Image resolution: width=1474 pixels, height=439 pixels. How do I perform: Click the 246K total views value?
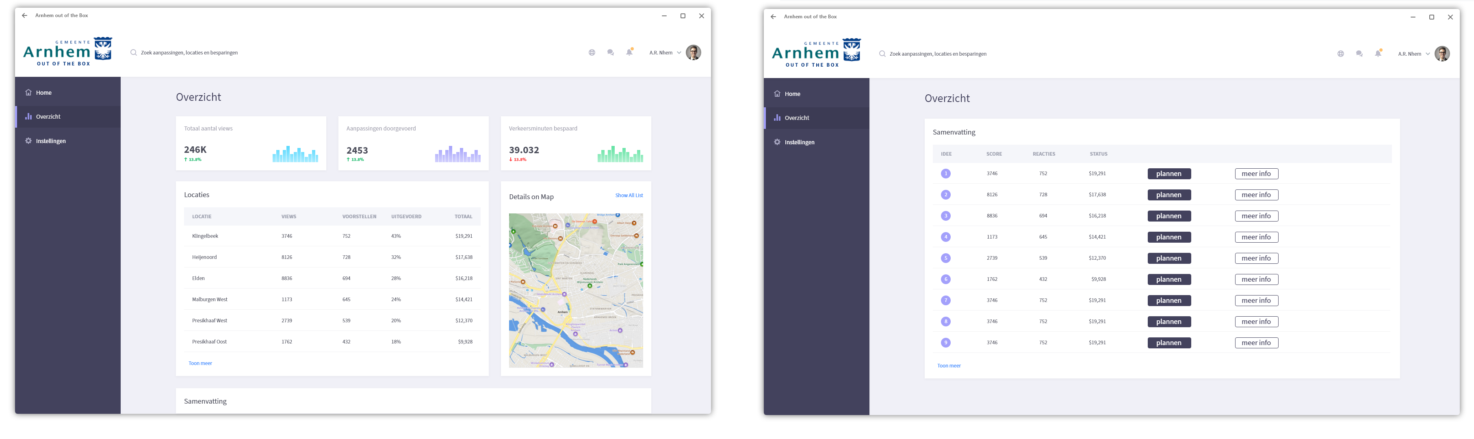195,150
